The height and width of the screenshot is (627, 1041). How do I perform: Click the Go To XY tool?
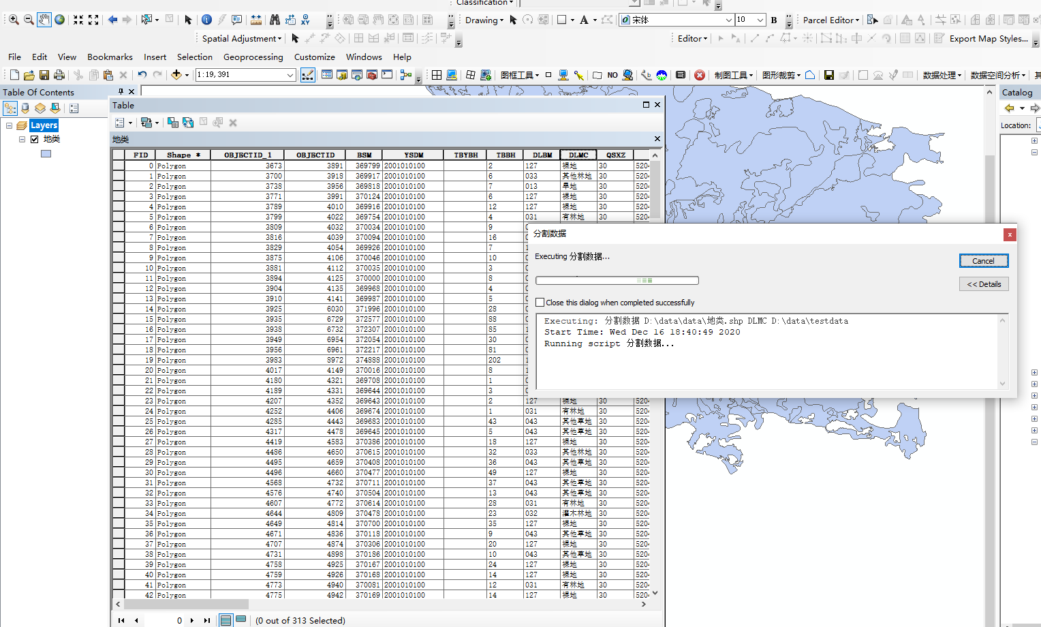click(x=305, y=20)
